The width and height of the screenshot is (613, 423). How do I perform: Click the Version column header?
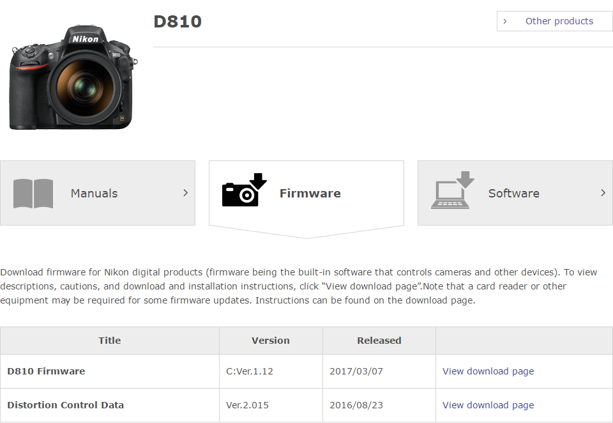(x=271, y=341)
